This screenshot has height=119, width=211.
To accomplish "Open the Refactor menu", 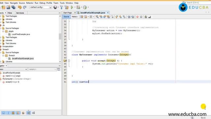I will pyautogui.click(x=30, y=3).
